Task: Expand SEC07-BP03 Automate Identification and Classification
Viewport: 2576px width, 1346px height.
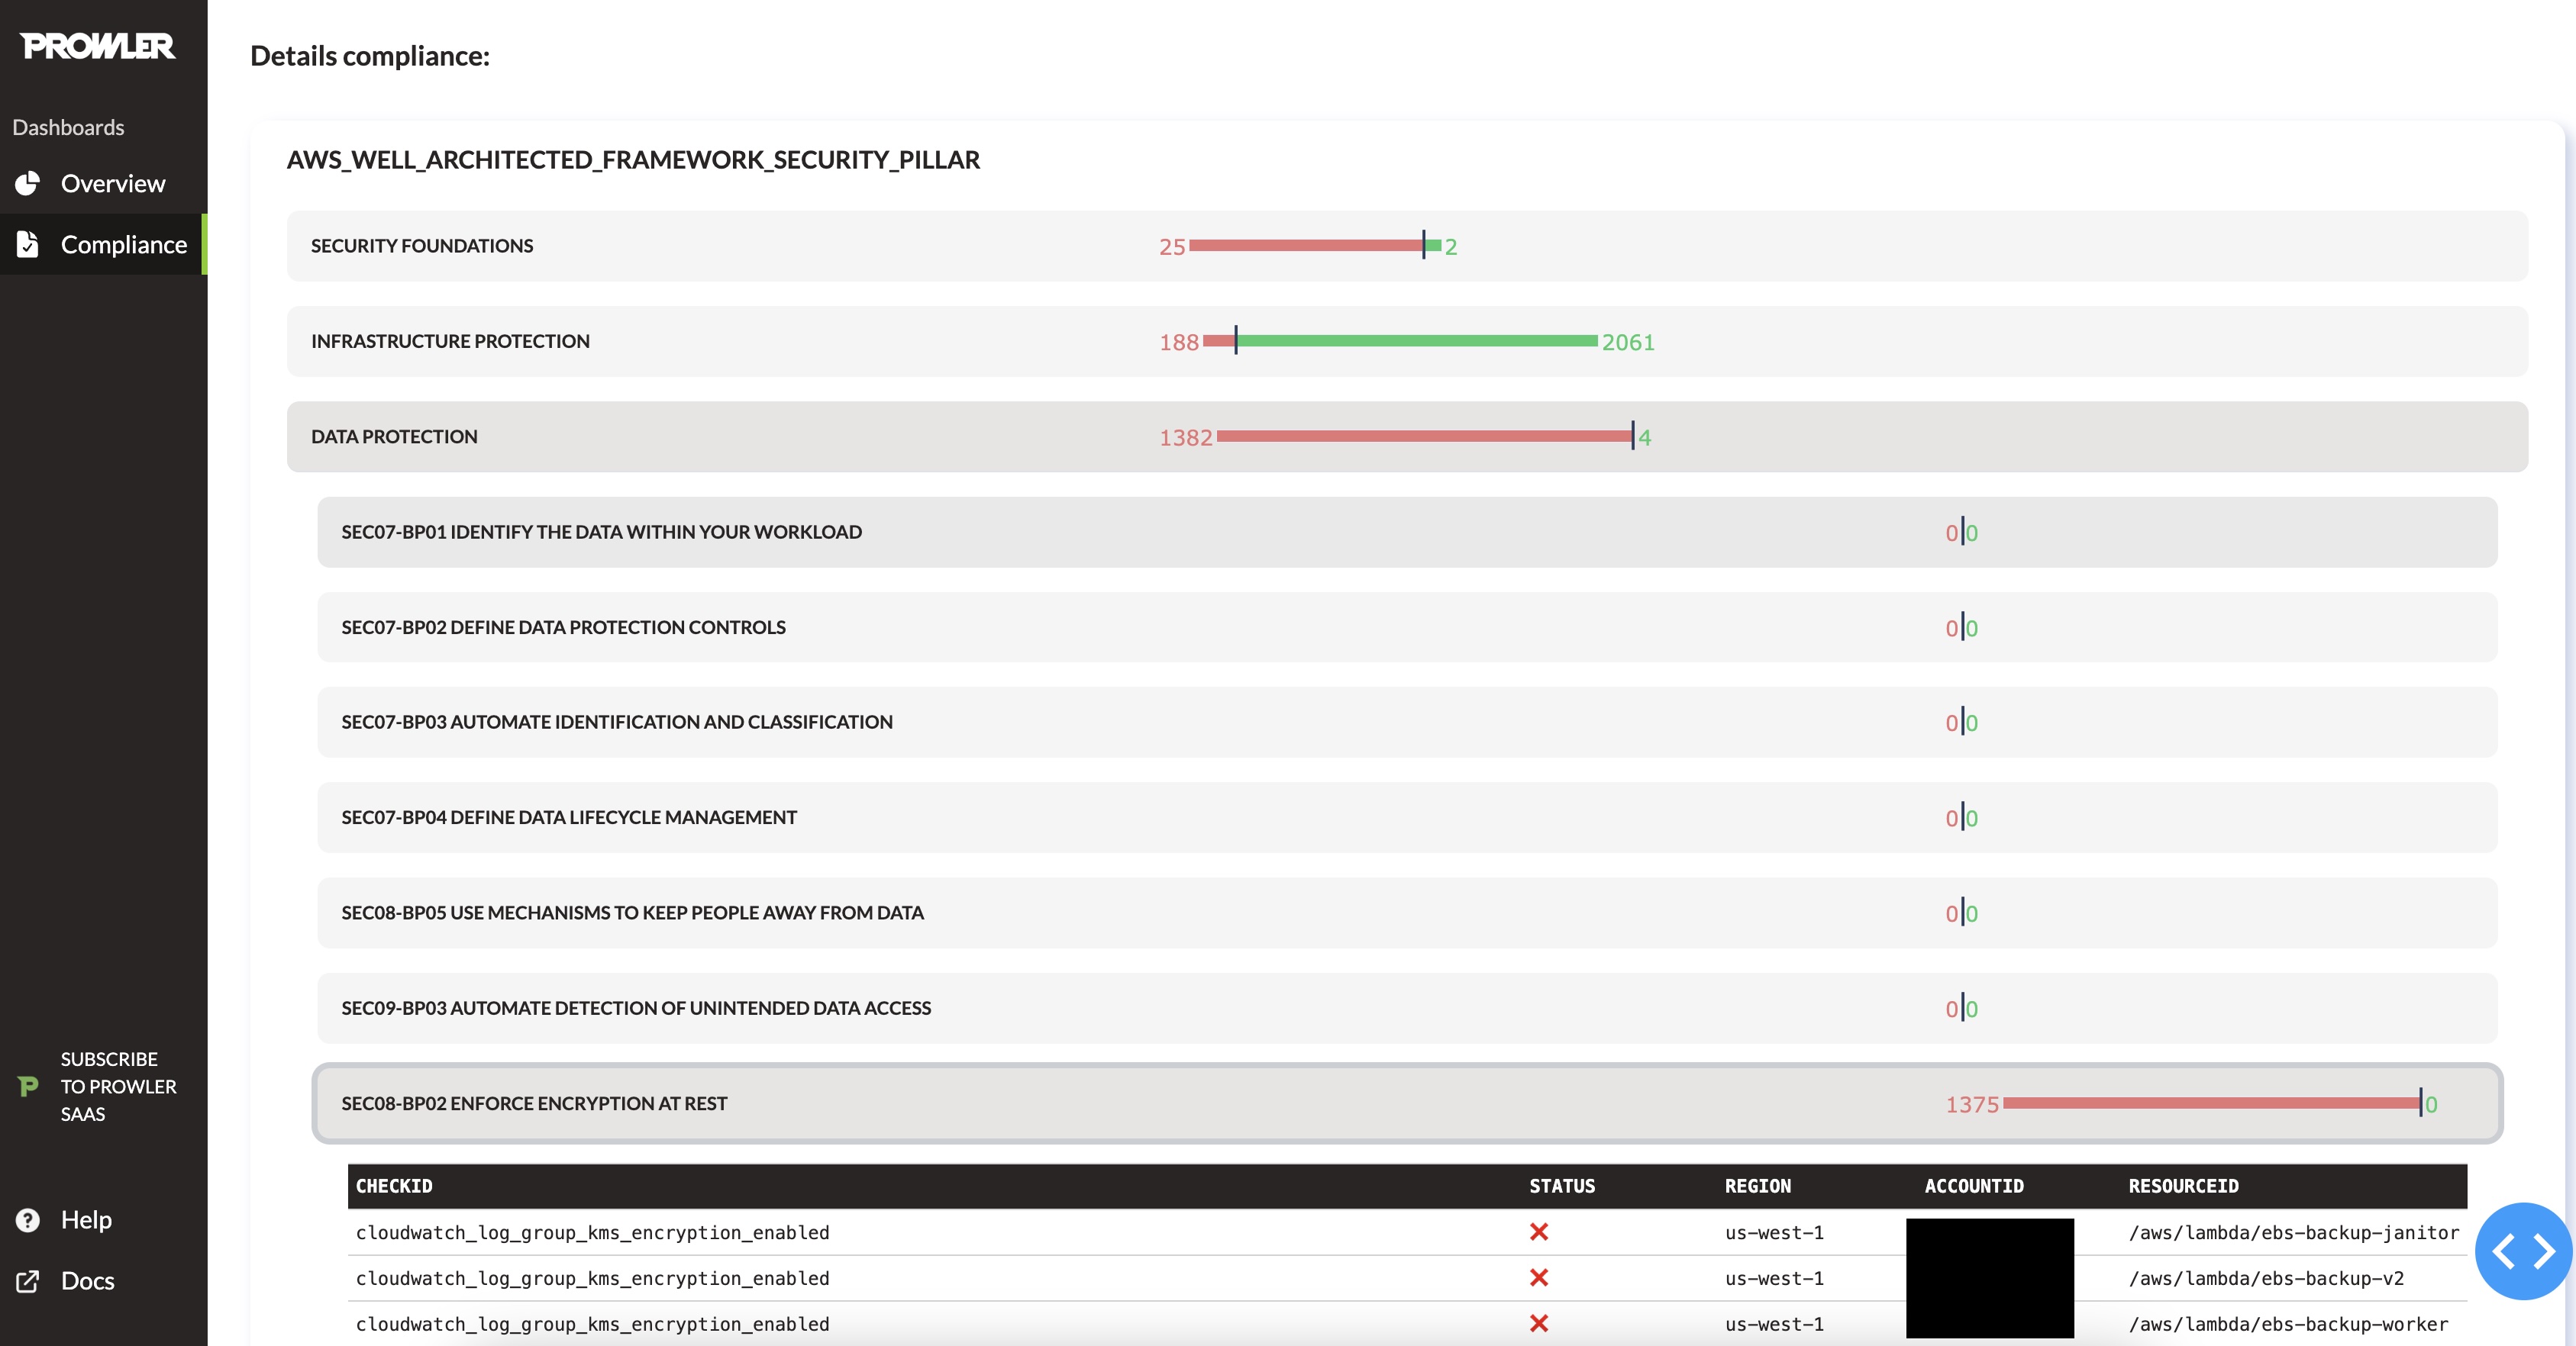Action: point(1407,723)
